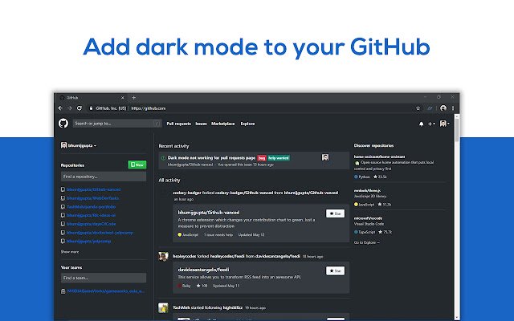Open Pull requests in the header
514x321 pixels.
(178, 124)
